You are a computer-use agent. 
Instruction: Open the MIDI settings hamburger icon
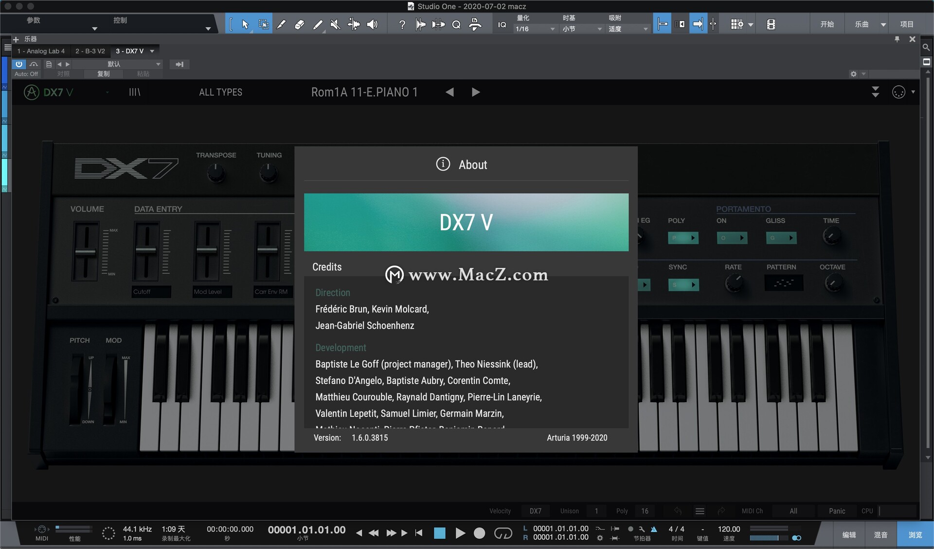[700, 511]
